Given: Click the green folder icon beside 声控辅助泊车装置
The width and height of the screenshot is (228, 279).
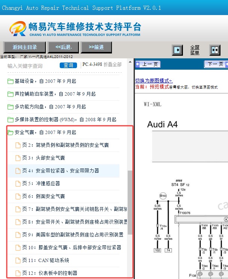Looking at the screenshot, I should [x=11, y=94].
